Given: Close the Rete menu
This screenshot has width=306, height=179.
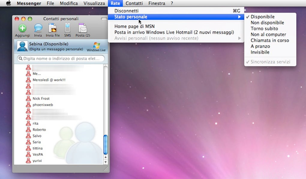Looking at the screenshot, I should click(x=115, y=3).
